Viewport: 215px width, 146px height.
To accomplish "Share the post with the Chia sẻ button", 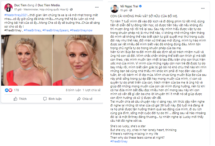I will click(x=85, y=99).
